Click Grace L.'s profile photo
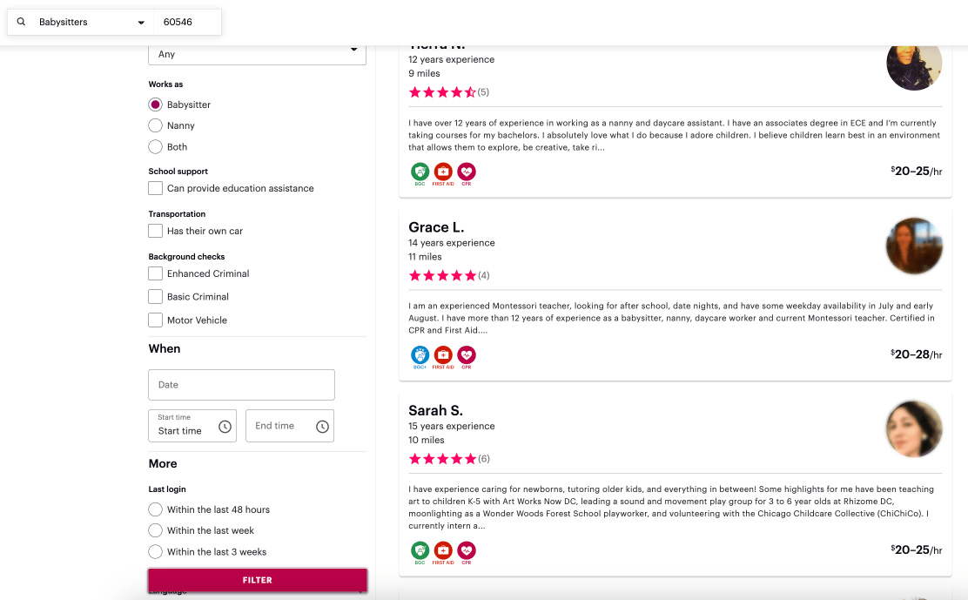 (914, 246)
